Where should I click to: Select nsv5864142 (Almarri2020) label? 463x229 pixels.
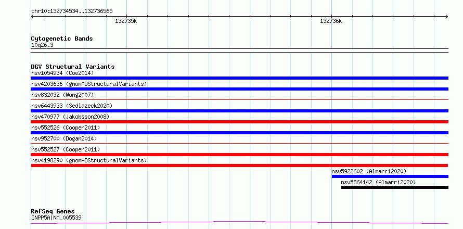pyautogui.click(x=378, y=182)
